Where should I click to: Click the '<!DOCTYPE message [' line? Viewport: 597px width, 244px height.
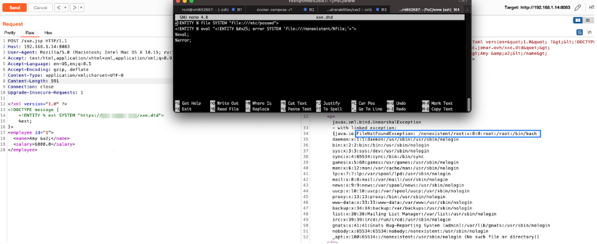tap(34, 109)
